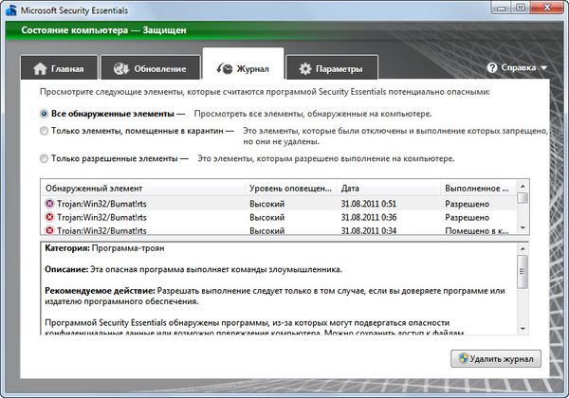The width and height of the screenshot is (569, 398).
Task: Click the Справка question mark icon
Action: point(492,67)
